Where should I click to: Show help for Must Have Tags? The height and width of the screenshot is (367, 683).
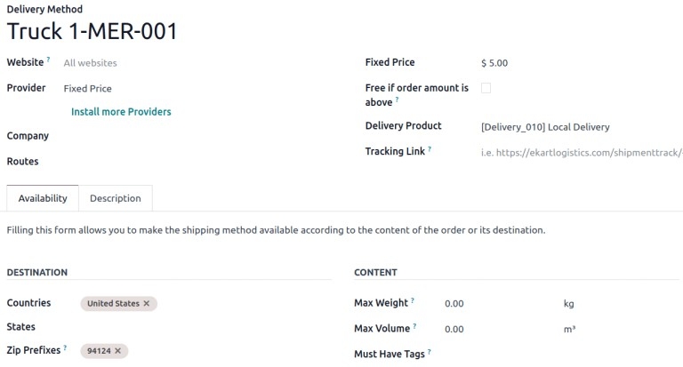pyautogui.click(x=430, y=352)
